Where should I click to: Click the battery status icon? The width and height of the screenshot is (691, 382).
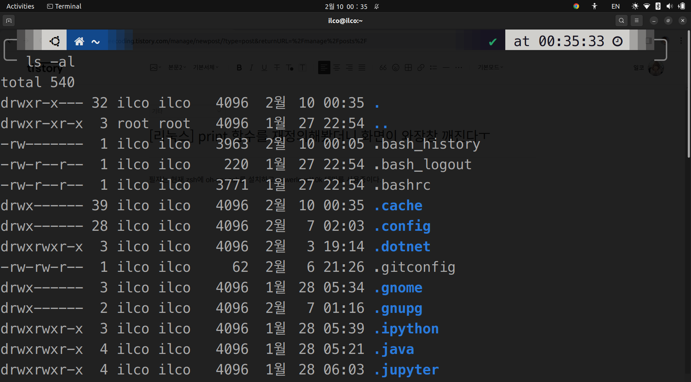681,6
